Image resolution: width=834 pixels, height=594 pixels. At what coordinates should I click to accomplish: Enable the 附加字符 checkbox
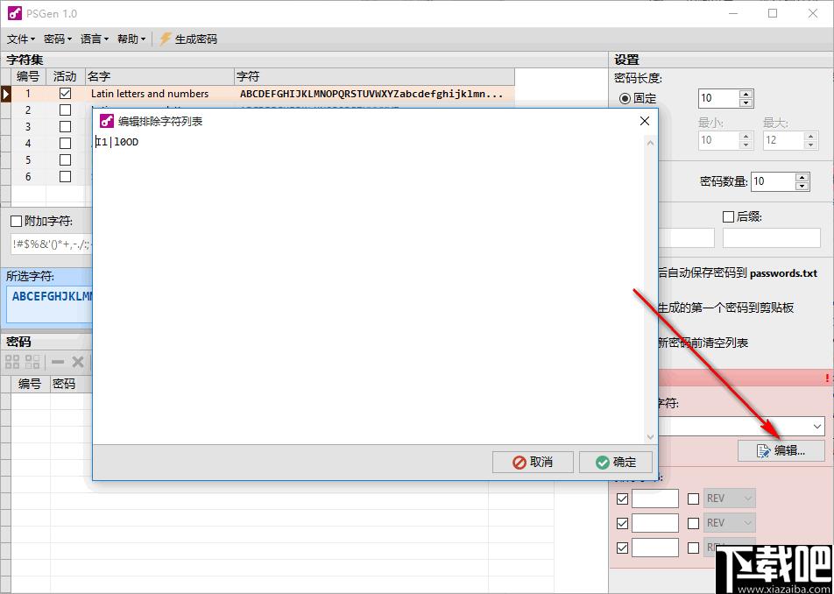pos(17,222)
